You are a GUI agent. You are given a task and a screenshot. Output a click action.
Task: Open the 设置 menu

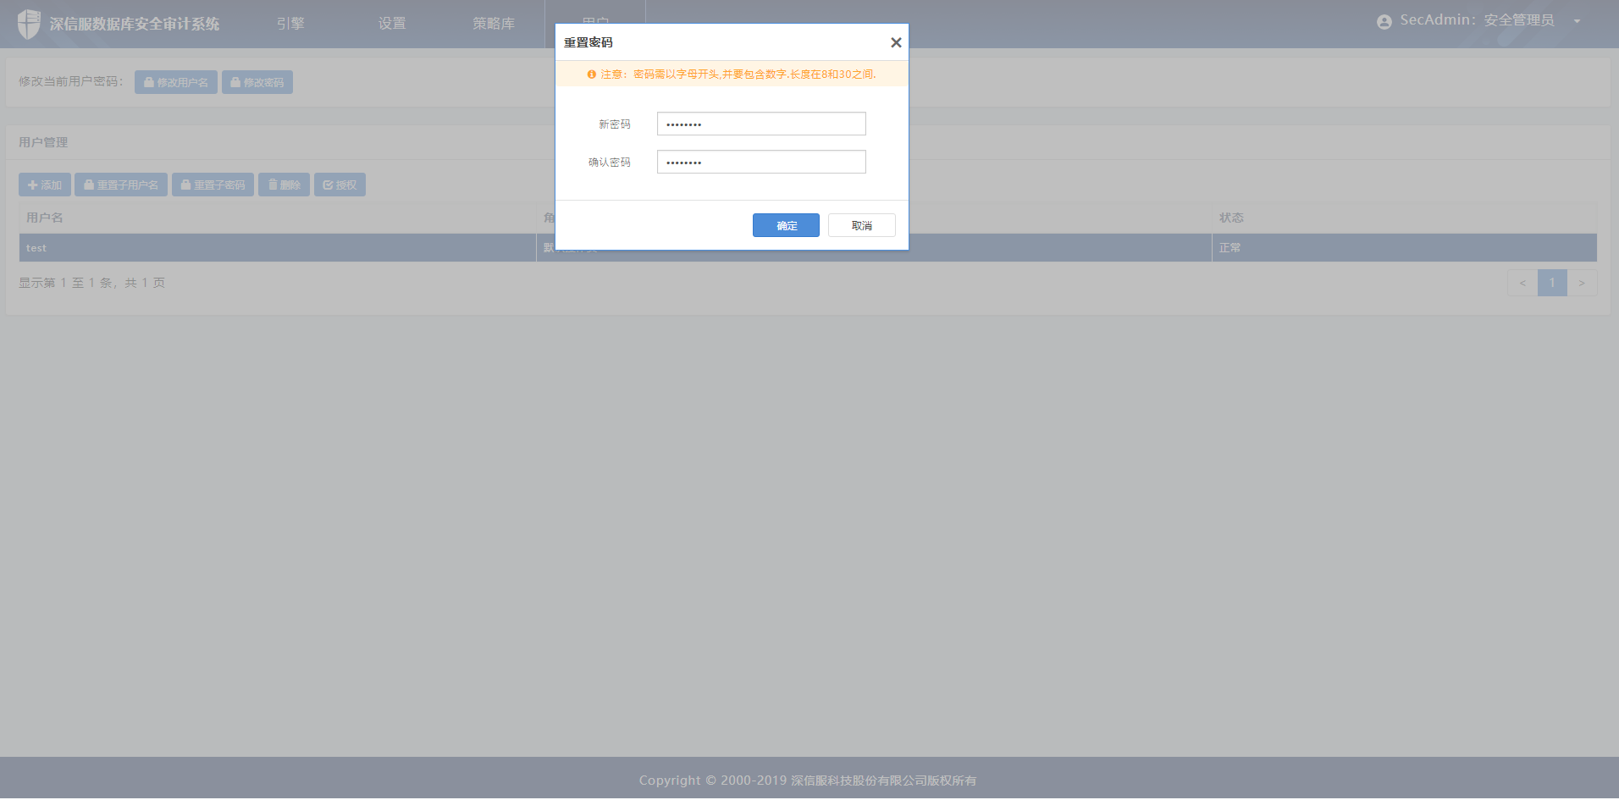392,24
